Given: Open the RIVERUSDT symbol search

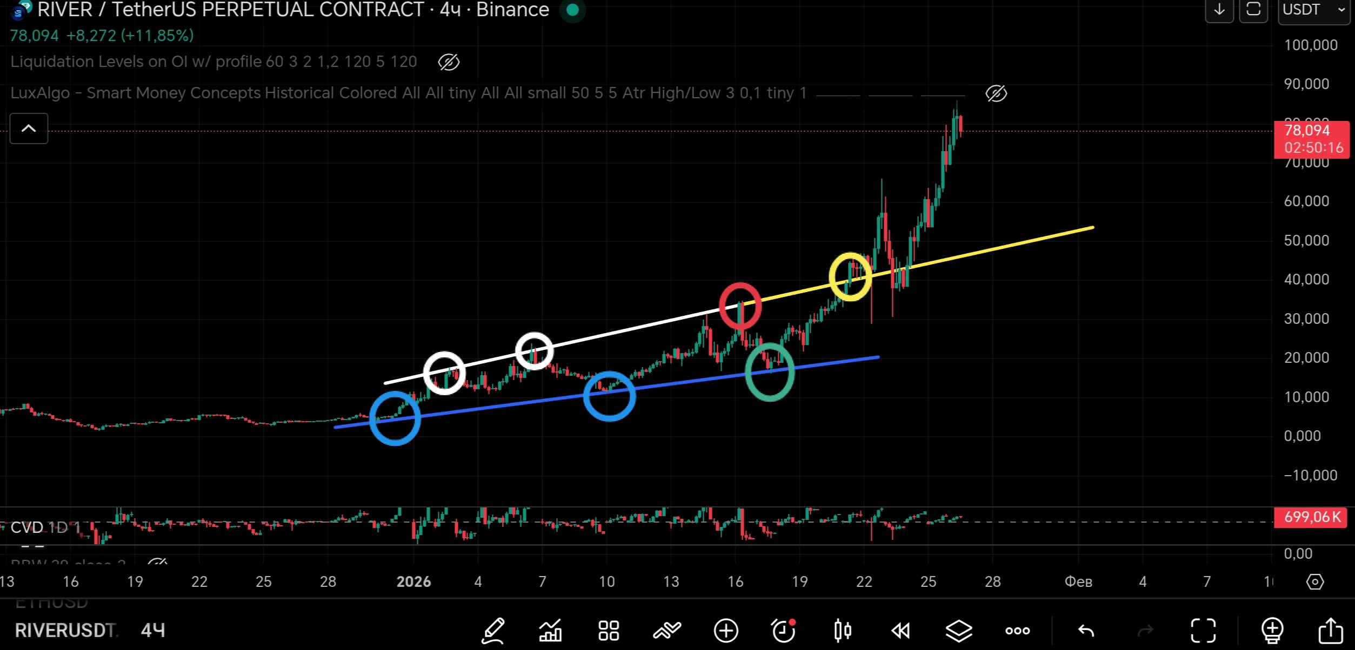Looking at the screenshot, I should click(65, 631).
